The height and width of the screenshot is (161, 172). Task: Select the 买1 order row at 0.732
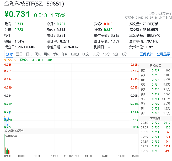pyautogui.click(x=155, y=94)
